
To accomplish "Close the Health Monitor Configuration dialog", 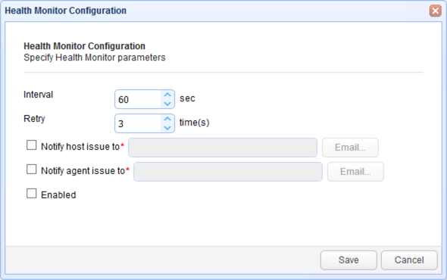I will (x=436, y=11).
